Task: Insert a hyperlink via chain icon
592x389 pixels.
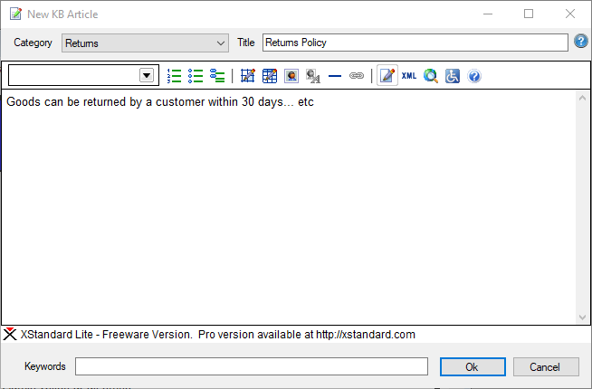Action: pos(357,76)
